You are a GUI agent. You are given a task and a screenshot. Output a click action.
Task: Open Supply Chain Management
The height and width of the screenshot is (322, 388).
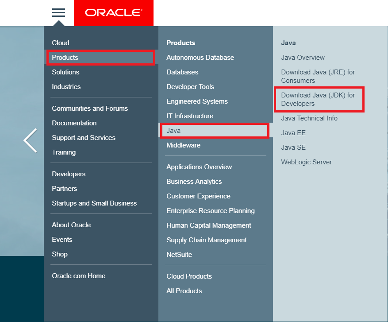coord(207,240)
